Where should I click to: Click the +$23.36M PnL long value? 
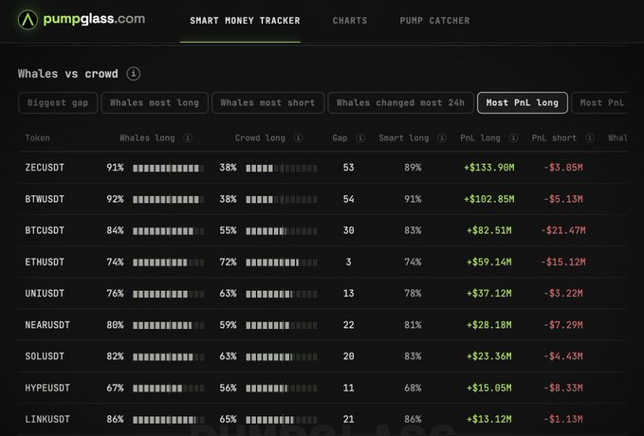pyautogui.click(x=489, y=356)
